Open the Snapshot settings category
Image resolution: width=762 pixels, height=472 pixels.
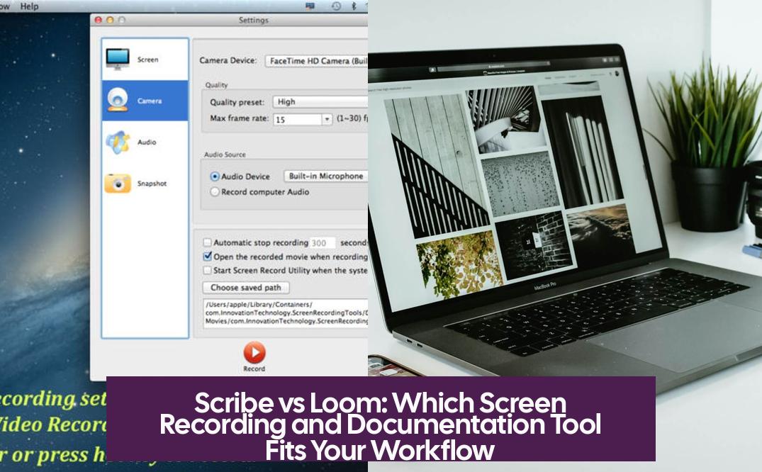point(145,184)
